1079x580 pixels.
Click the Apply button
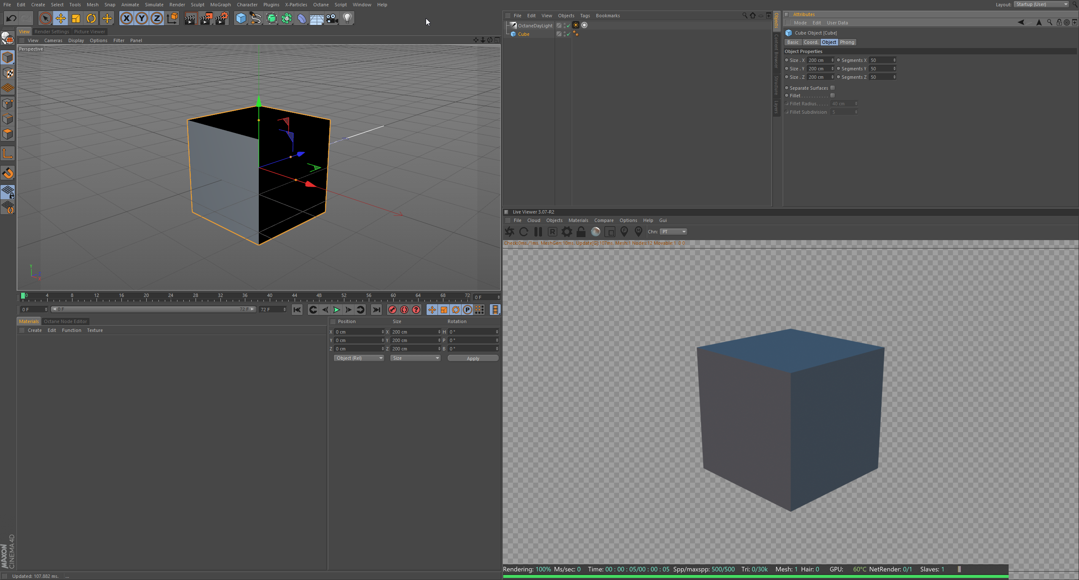click(472, 358)
